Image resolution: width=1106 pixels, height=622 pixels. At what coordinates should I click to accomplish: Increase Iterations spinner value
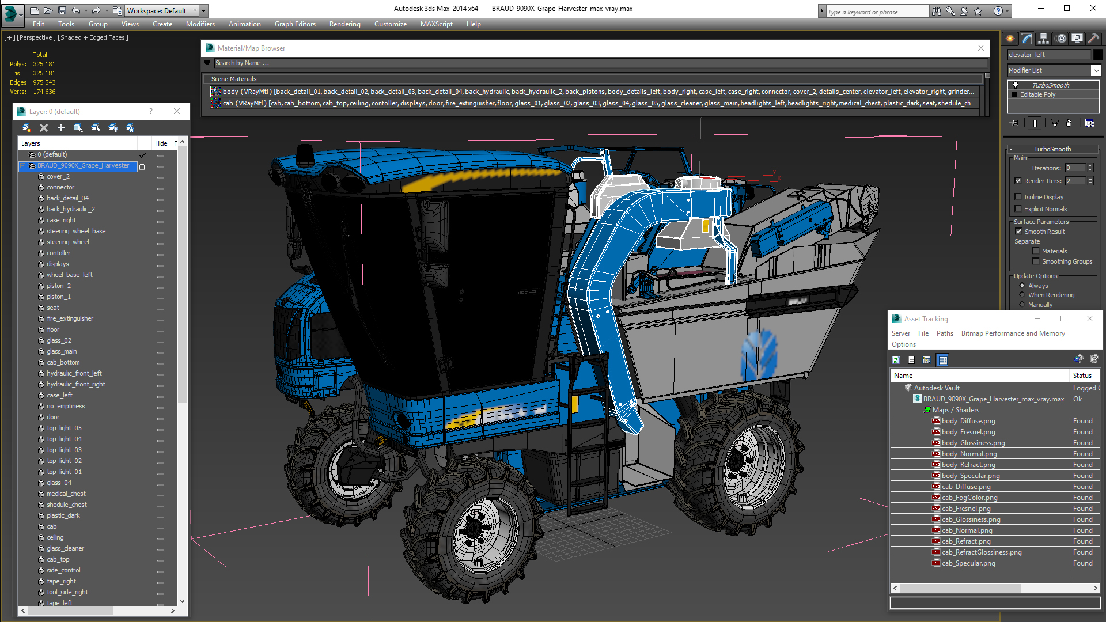pyautogui.click(x=1090, y=166)
